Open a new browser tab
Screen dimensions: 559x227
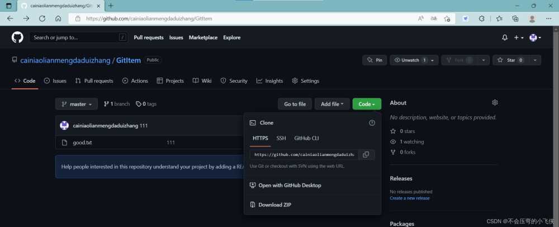click(x=111, y=6)
